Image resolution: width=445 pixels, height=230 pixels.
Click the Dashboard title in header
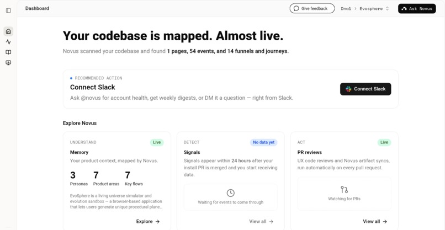pyautogui.click(x=37, y=8)
